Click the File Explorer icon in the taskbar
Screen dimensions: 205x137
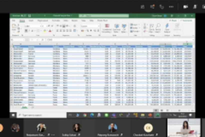(x=143, y=115)
